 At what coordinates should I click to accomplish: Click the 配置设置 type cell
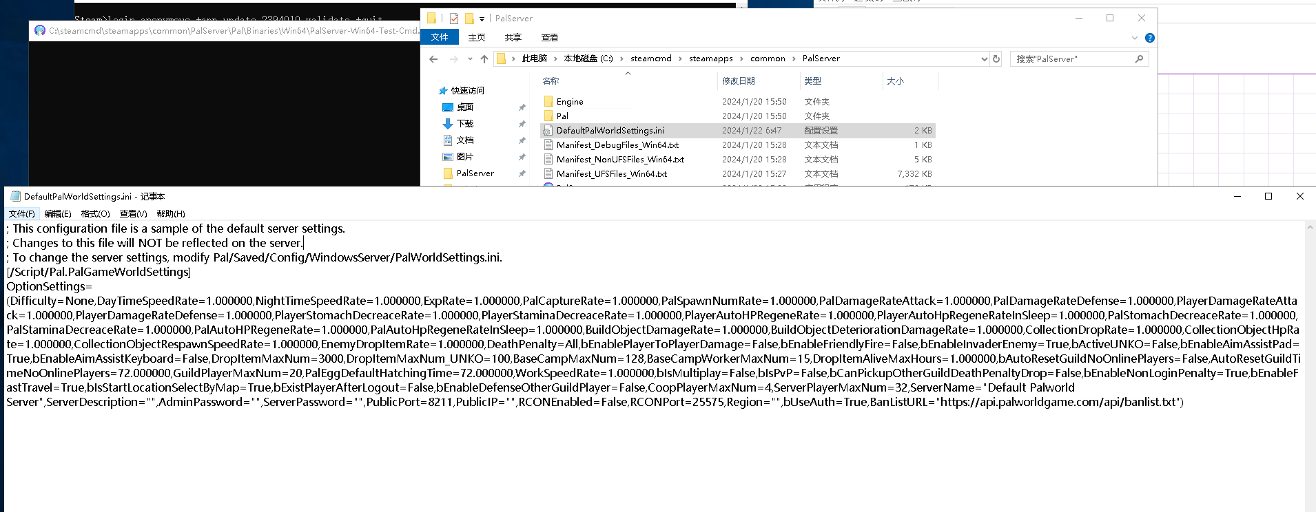pos(821,131)
